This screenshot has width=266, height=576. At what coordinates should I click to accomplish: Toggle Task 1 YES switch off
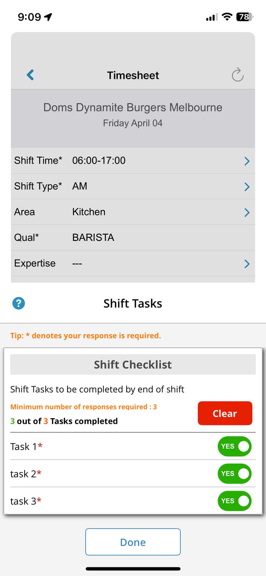coord(234,446)
